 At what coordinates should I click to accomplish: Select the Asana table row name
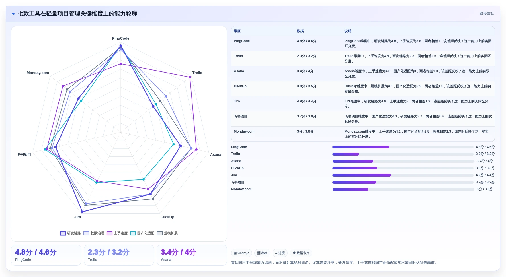click(x=239, y=71)
